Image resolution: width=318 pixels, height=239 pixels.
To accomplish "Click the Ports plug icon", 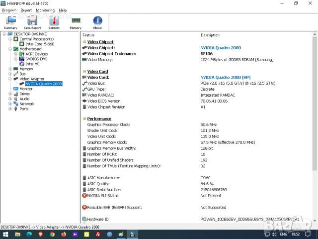I will point(15,109).
